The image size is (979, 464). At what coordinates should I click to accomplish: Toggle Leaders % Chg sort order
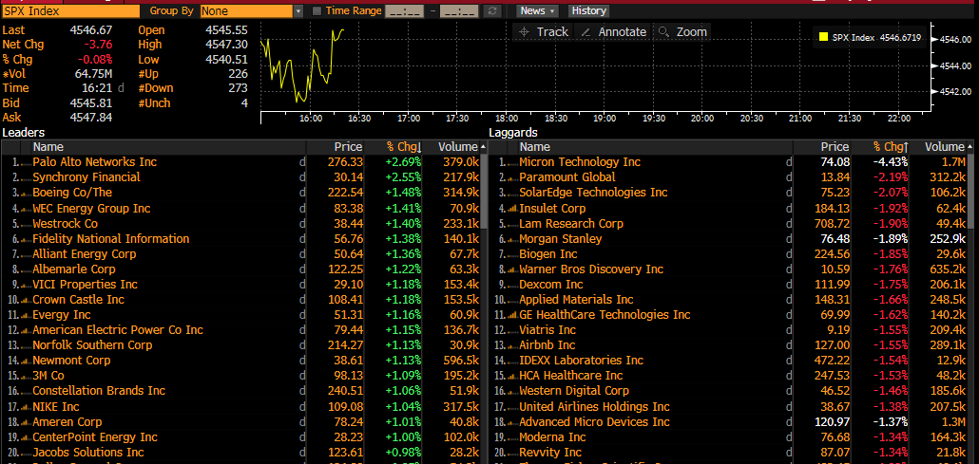[x=403, y=147]
